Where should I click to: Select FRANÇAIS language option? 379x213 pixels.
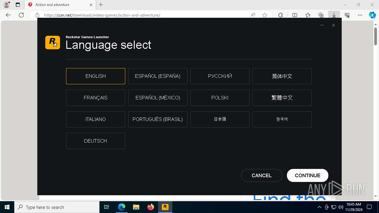[x=95, y=98]
